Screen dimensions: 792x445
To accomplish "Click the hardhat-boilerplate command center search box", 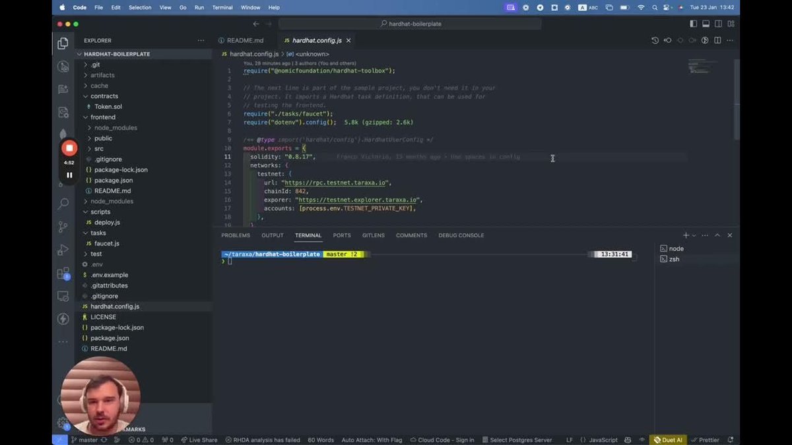I will click(x=410, y=24).
